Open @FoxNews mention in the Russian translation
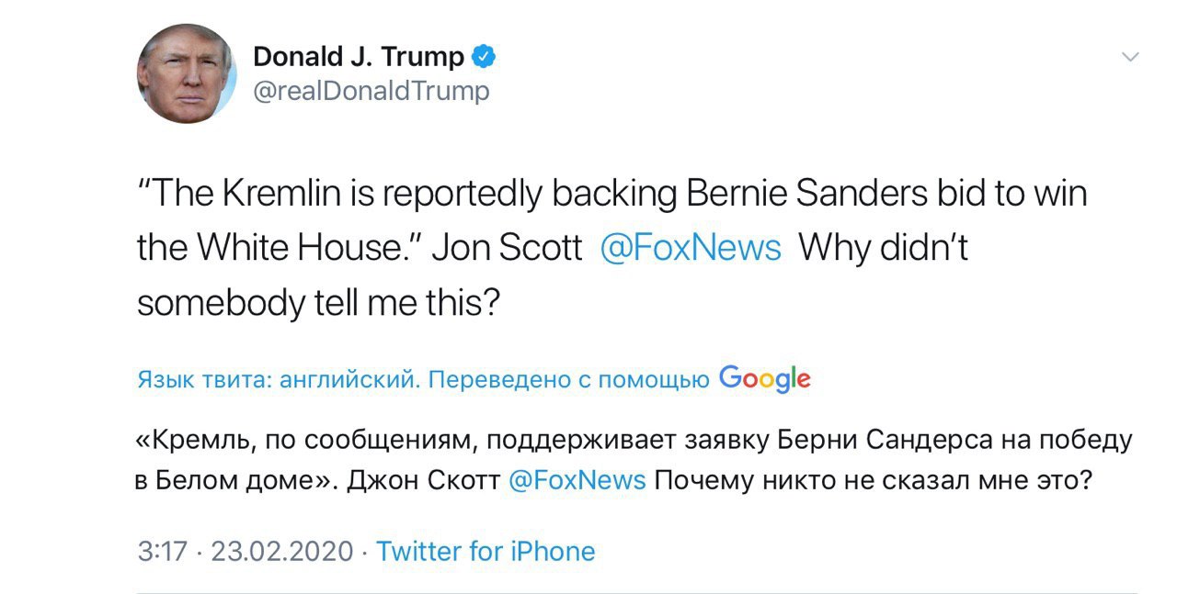The image size is (1177, 594). coord(577,480)
